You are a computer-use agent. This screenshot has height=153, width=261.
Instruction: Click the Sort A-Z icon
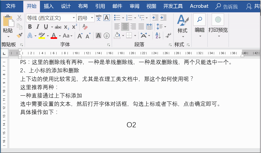[158, 35]
